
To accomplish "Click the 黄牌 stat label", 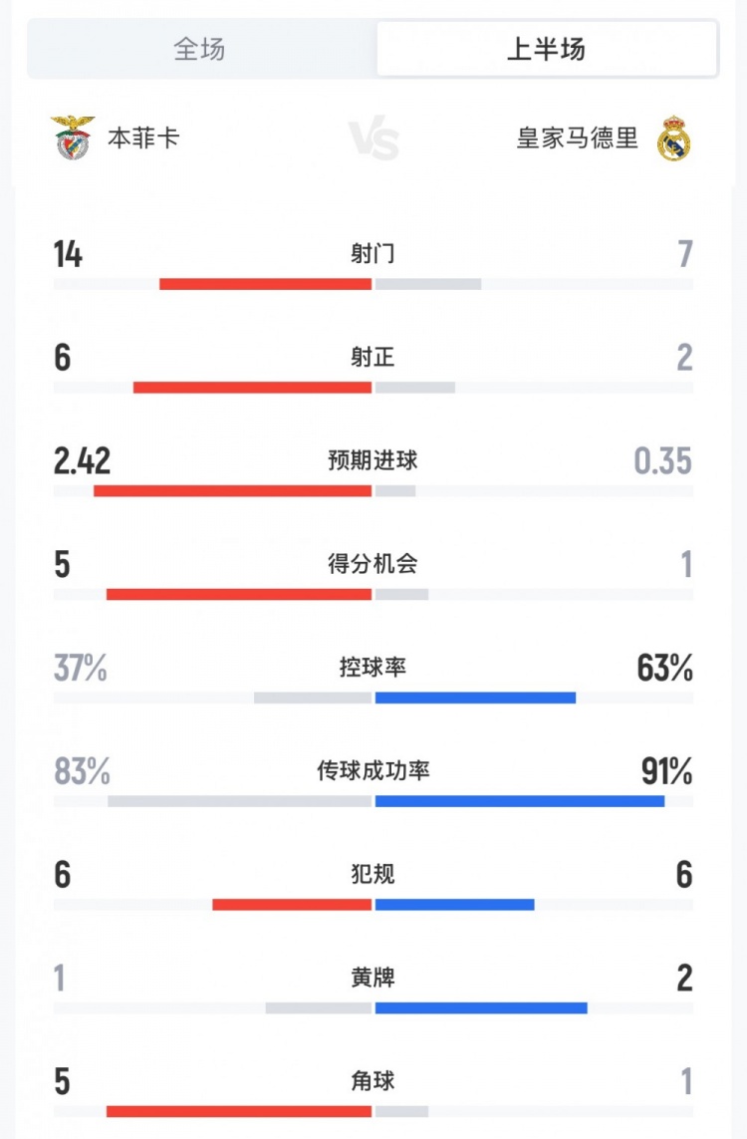I will pos(373,979).
